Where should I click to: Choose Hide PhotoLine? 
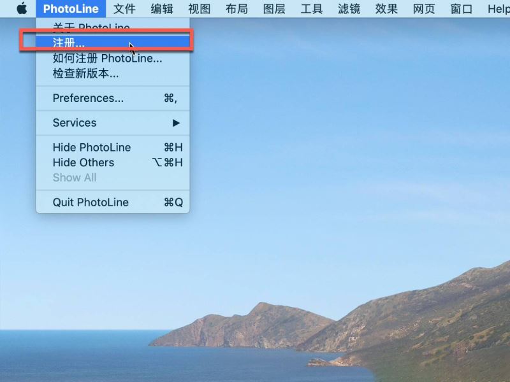(113, 148)
